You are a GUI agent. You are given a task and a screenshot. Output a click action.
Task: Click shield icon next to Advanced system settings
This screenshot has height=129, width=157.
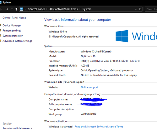tap(0, 41)
